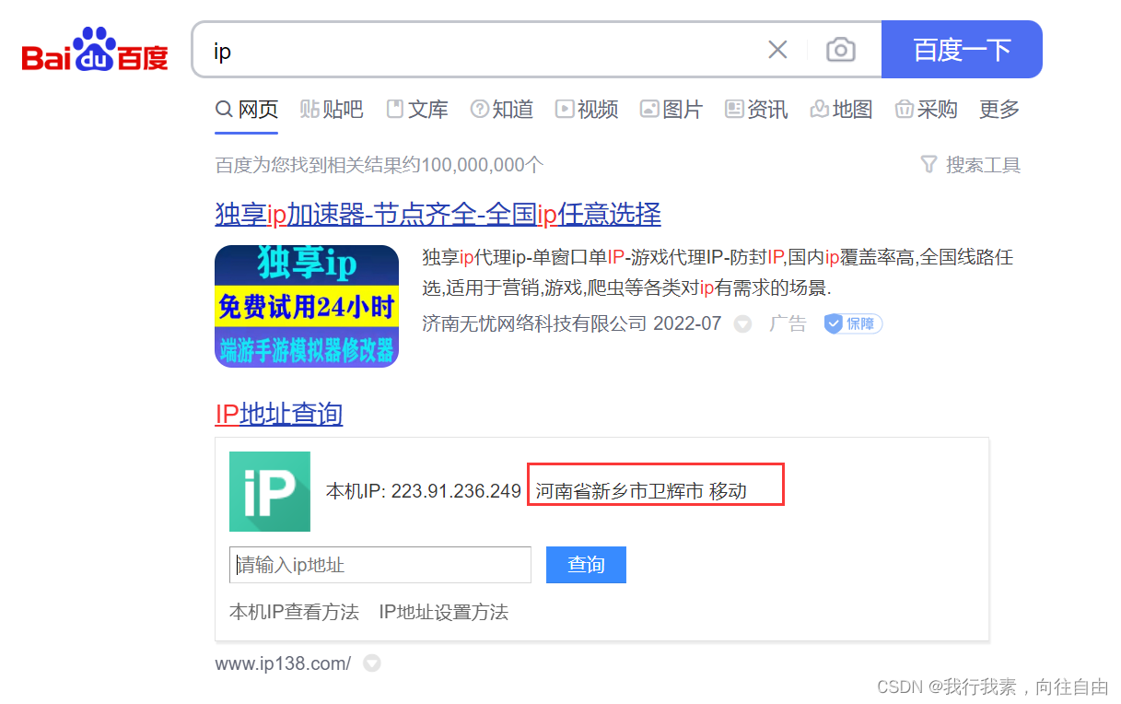Switch to the 采购 tab

click(x=926, y=110)
